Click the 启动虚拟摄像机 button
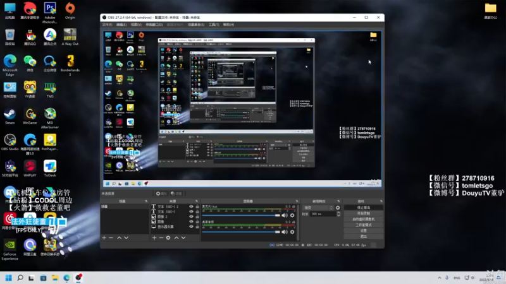 pos(364,219)
